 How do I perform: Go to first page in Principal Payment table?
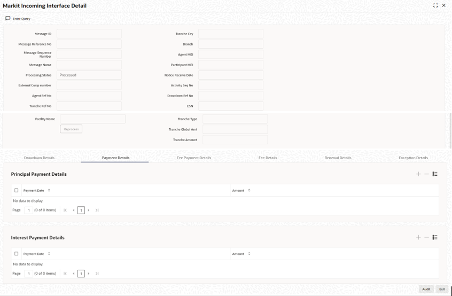pyautogui.click(x=65, y=210)
